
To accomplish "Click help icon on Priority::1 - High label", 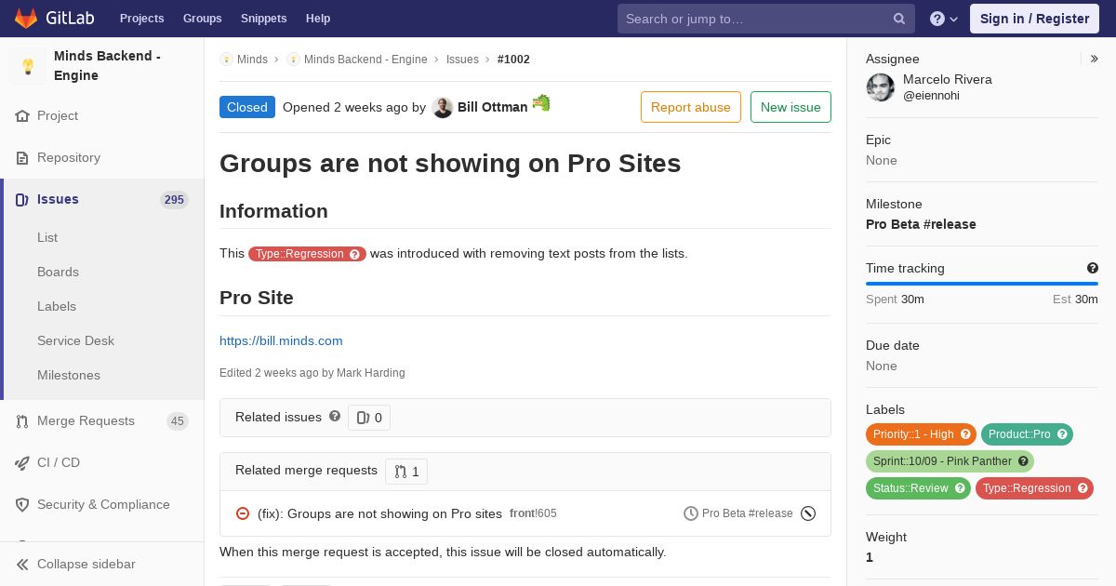I will (965, 434).
